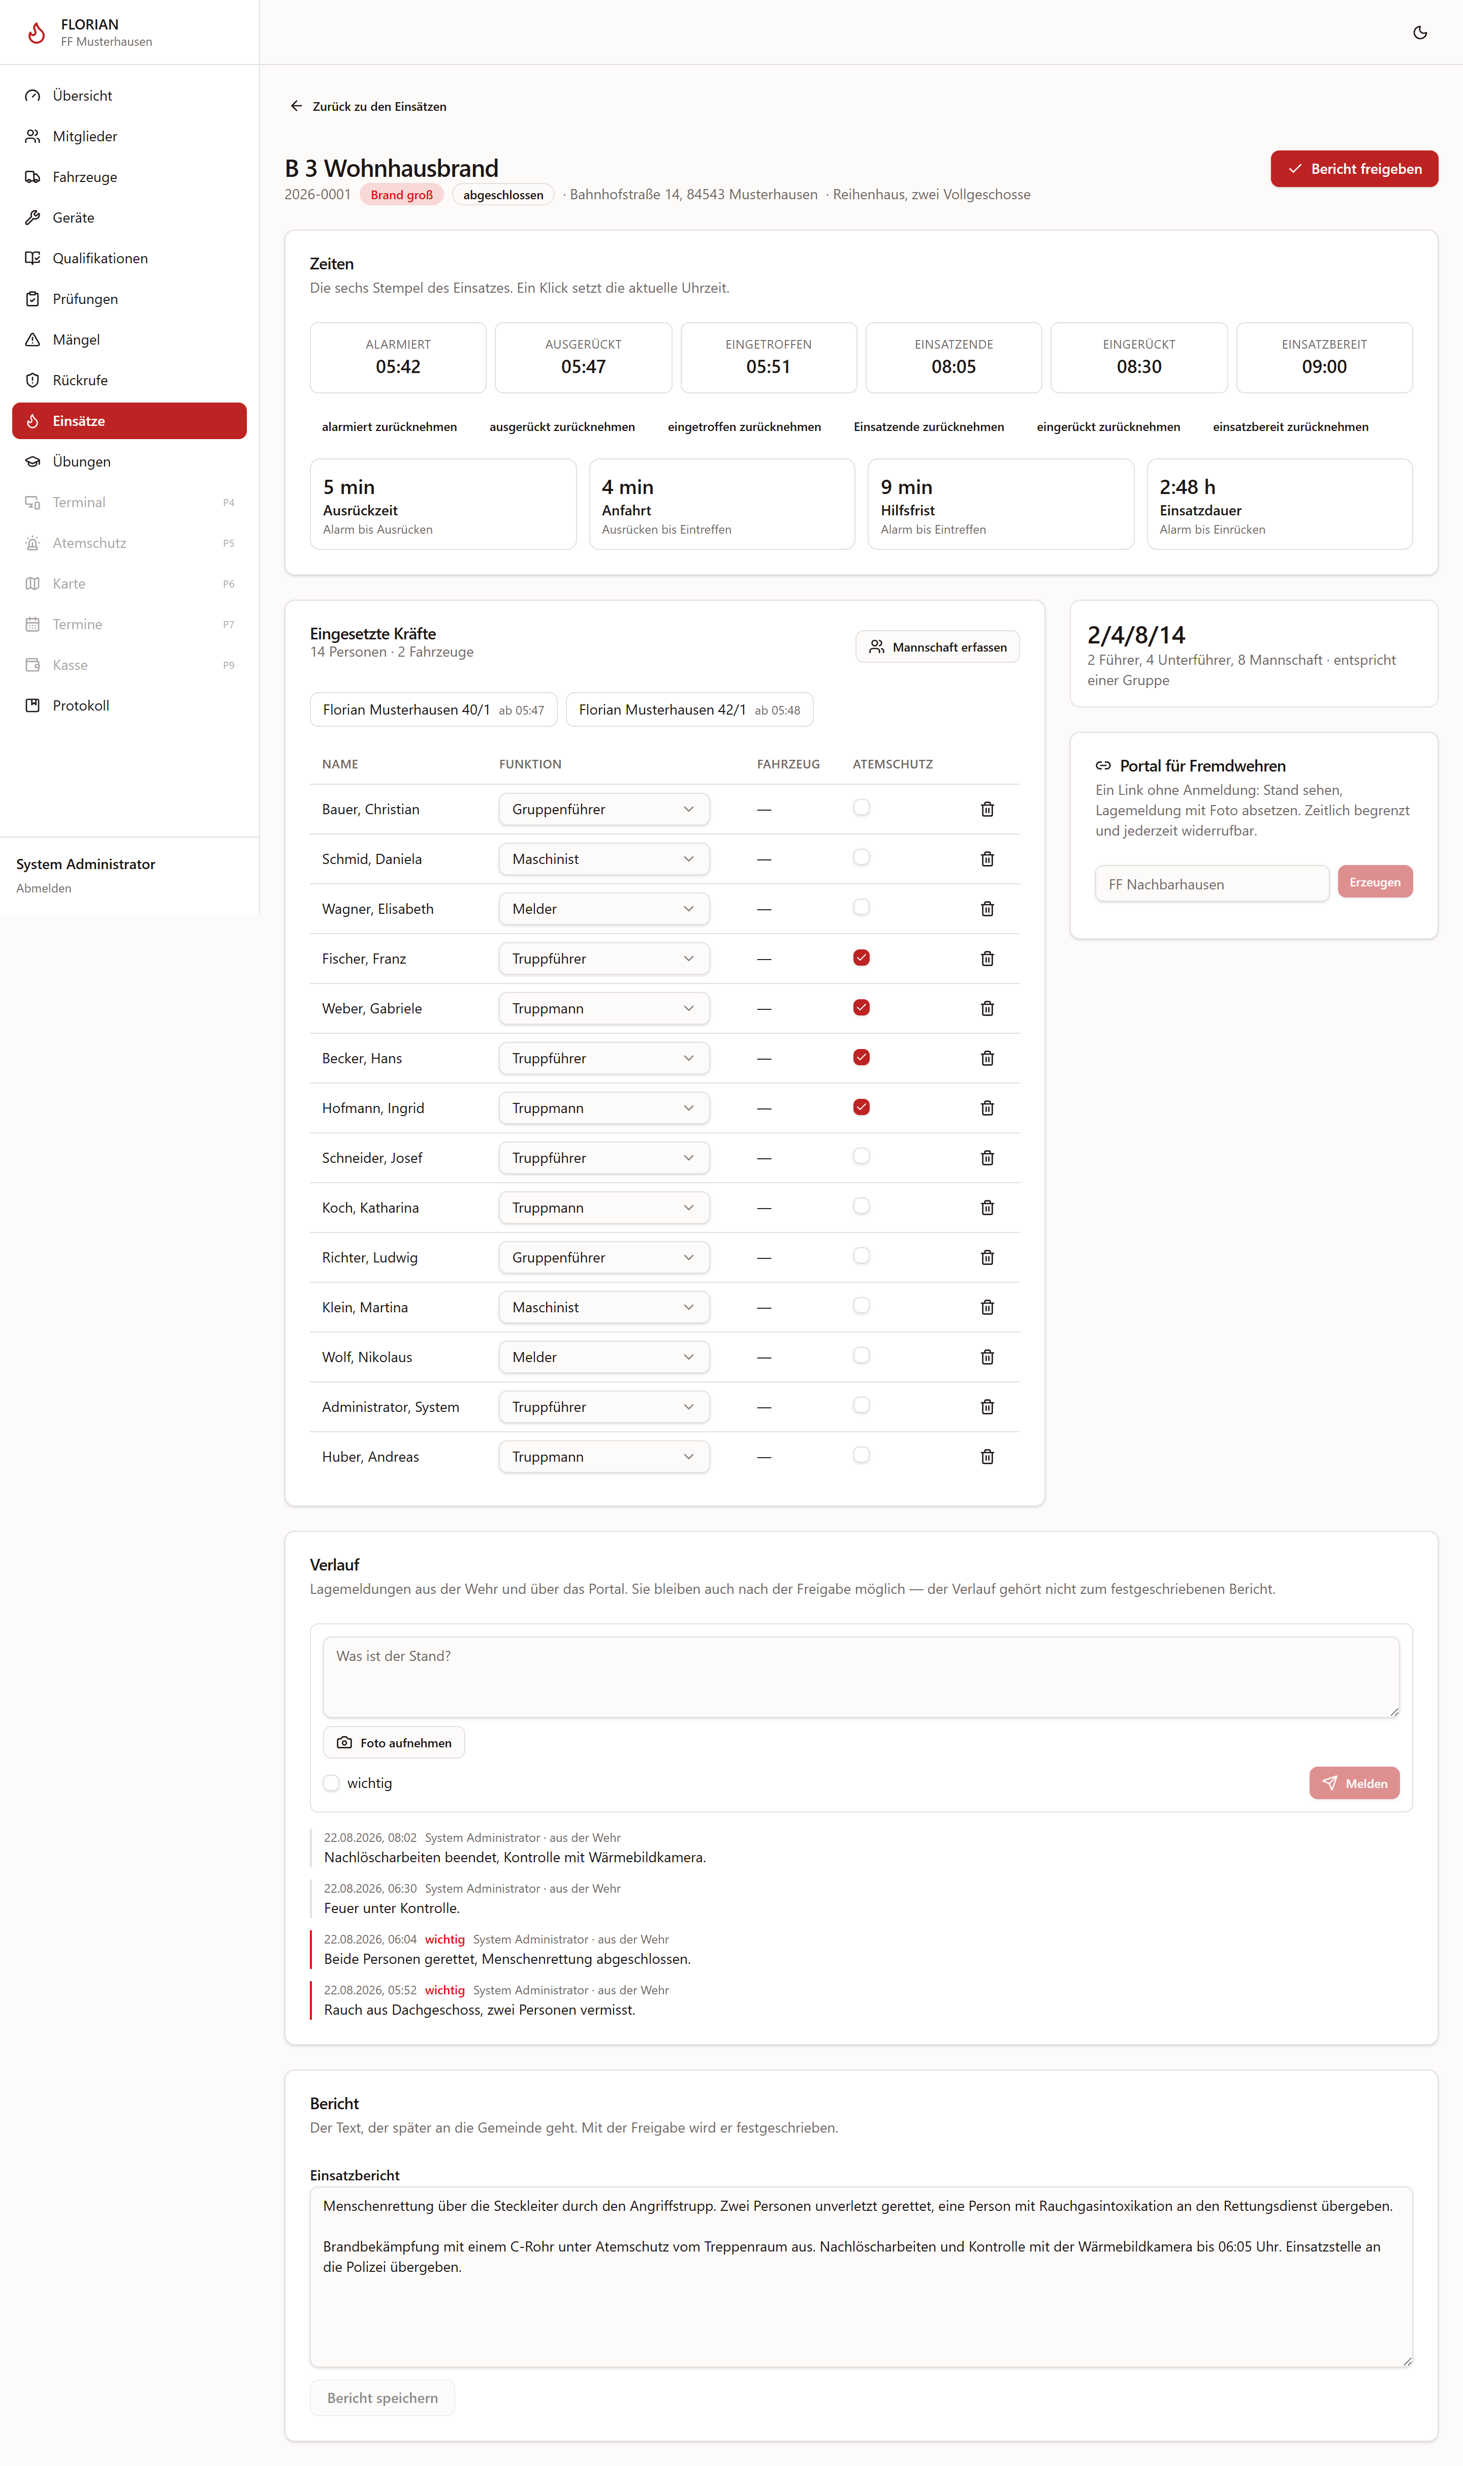This screenshot has height=2466, width=1463.
Task: Delete Huber, Andreas row trash icon
Action: coord(987,1457)
